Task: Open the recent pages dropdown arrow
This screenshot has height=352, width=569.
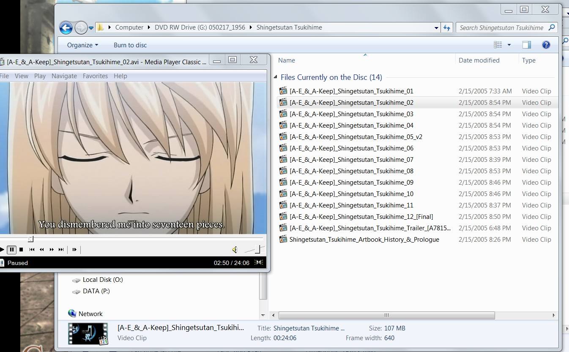Action: (x=91, y=28)
